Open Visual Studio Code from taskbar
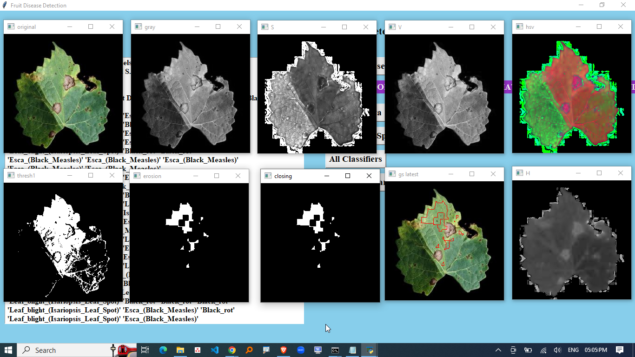 (214, 350)
